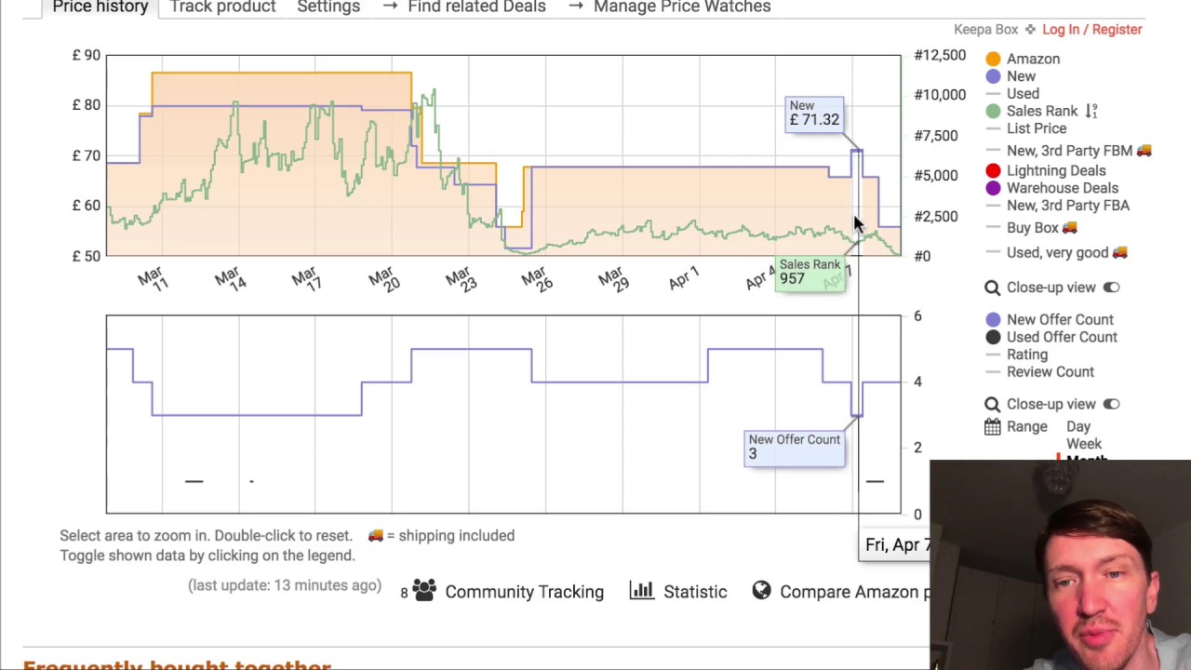Viewport: 1191px width, 670px height.
Task: Toggle green Sales Rank legend dot
Action: tap(993, 111)
